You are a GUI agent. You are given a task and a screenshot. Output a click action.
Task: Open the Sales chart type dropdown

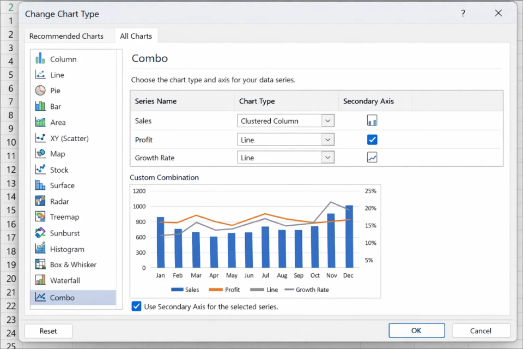pyautogui.click(x=329, y=121)
